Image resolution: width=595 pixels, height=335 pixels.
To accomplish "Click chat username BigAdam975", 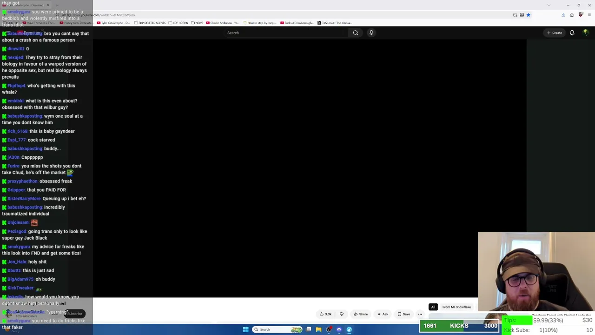I will pyautogui.click(x=20, y=279).
